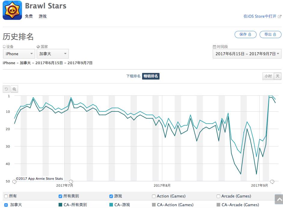Switch to the 小时 hourly view

point(268,76)
